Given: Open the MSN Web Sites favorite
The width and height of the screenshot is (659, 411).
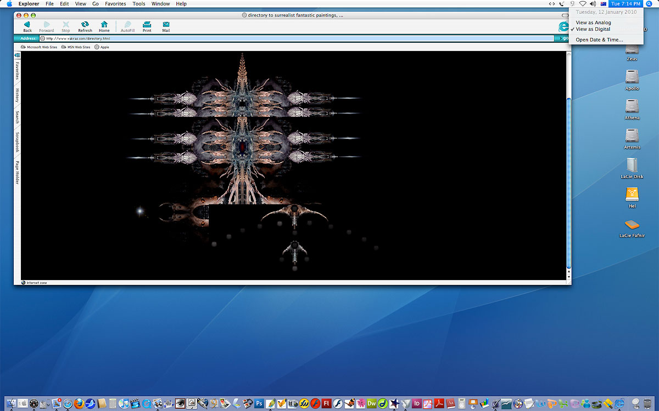Looking at the screenshot, I should [x=76, y=47].
